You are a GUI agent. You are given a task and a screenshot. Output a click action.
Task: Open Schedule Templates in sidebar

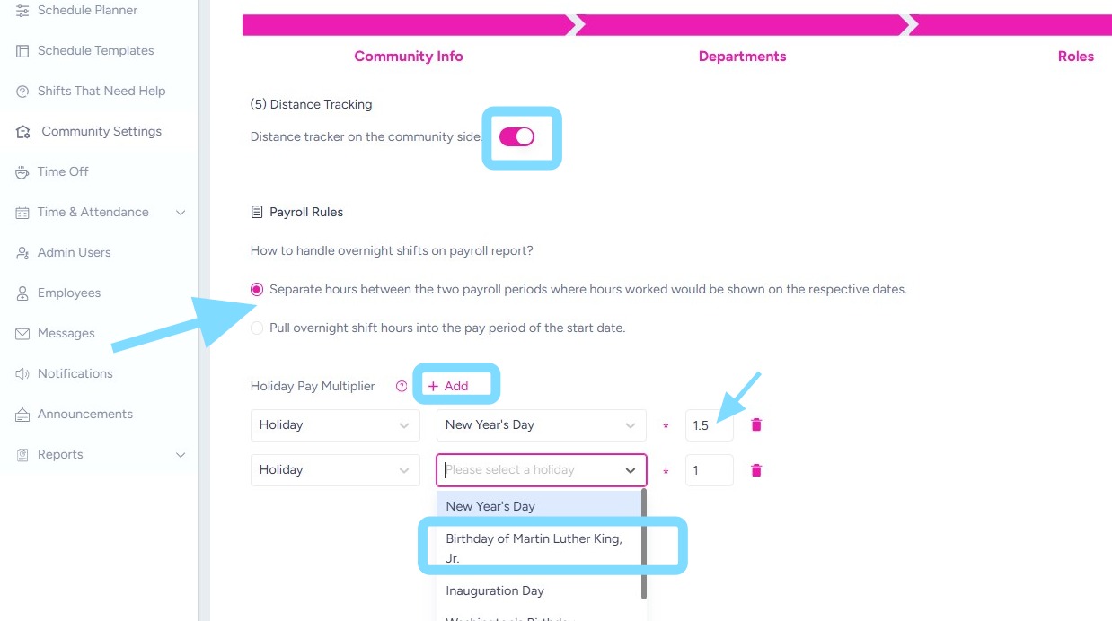pyautogui.click(x=95, y=51)
